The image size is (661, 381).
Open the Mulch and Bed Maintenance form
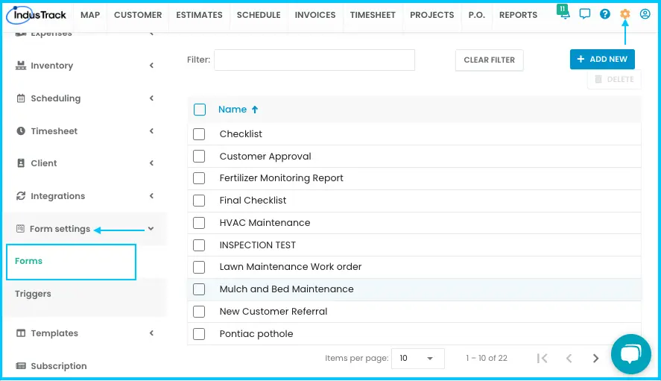(x=286, y=289)
